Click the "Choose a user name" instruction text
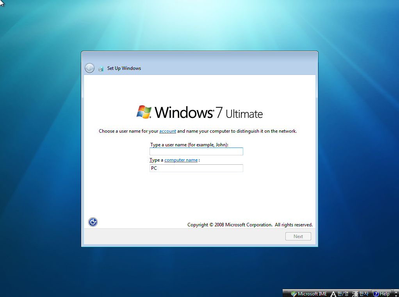The width and height of the screenshot is (399, 297). [x=198, y=131]
